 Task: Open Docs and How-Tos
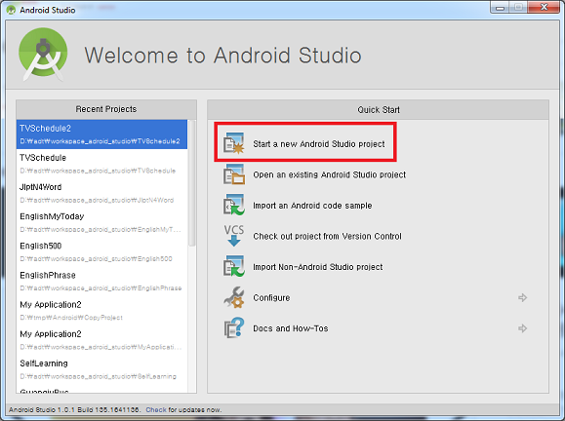[291, 328]
